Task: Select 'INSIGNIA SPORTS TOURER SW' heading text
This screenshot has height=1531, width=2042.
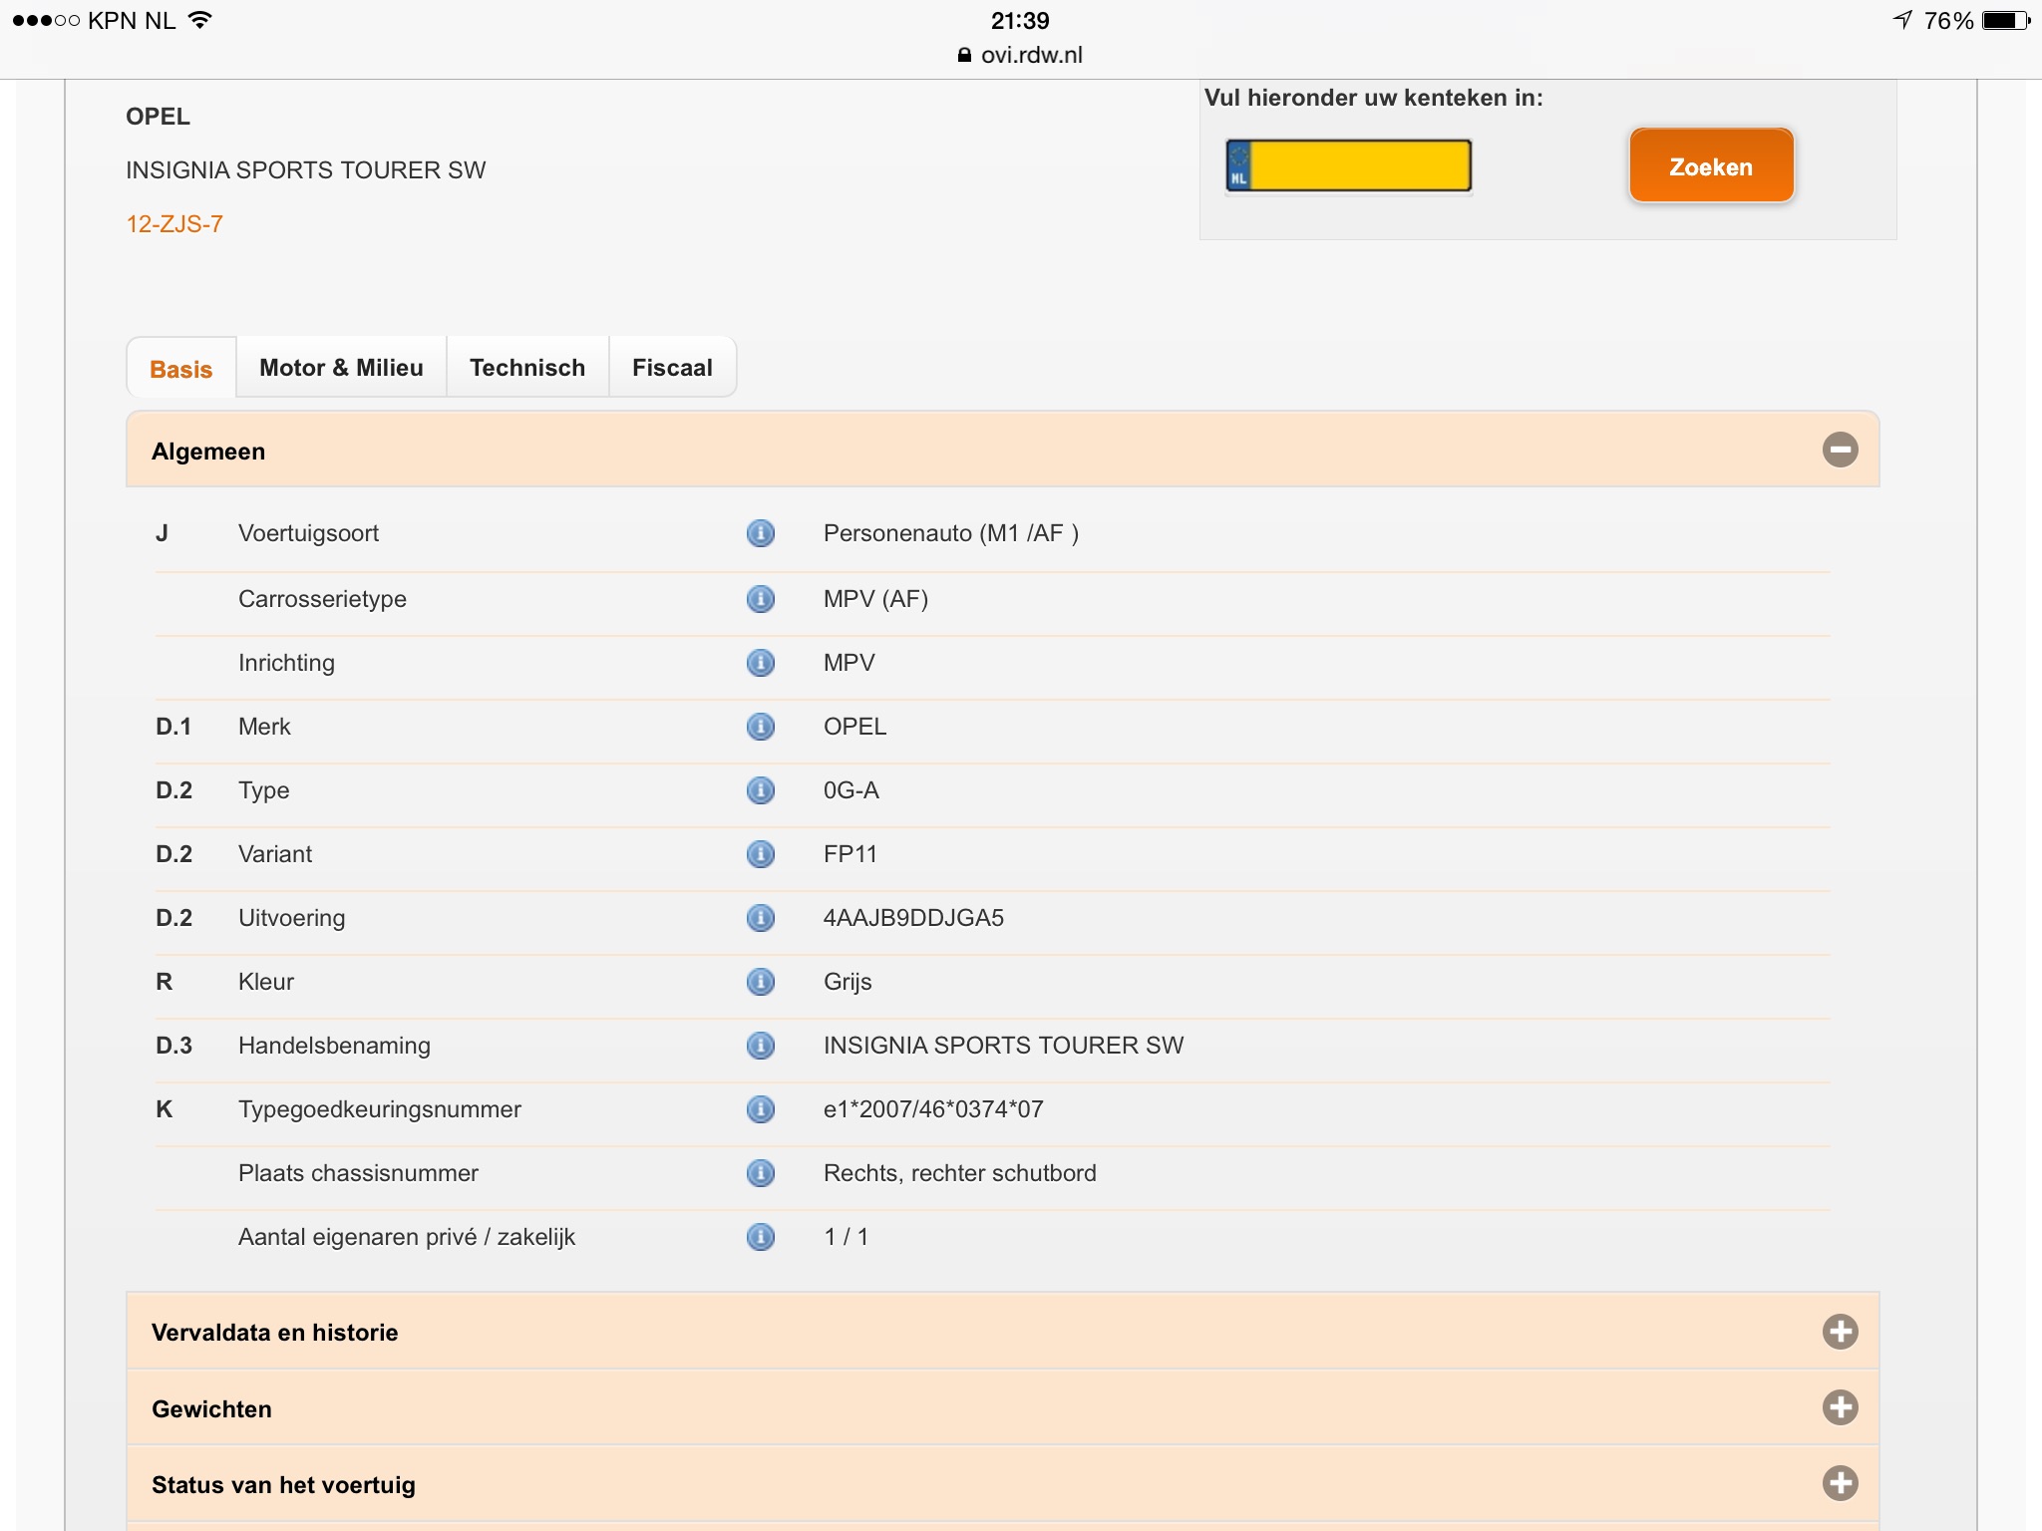Action: (306, 170)
